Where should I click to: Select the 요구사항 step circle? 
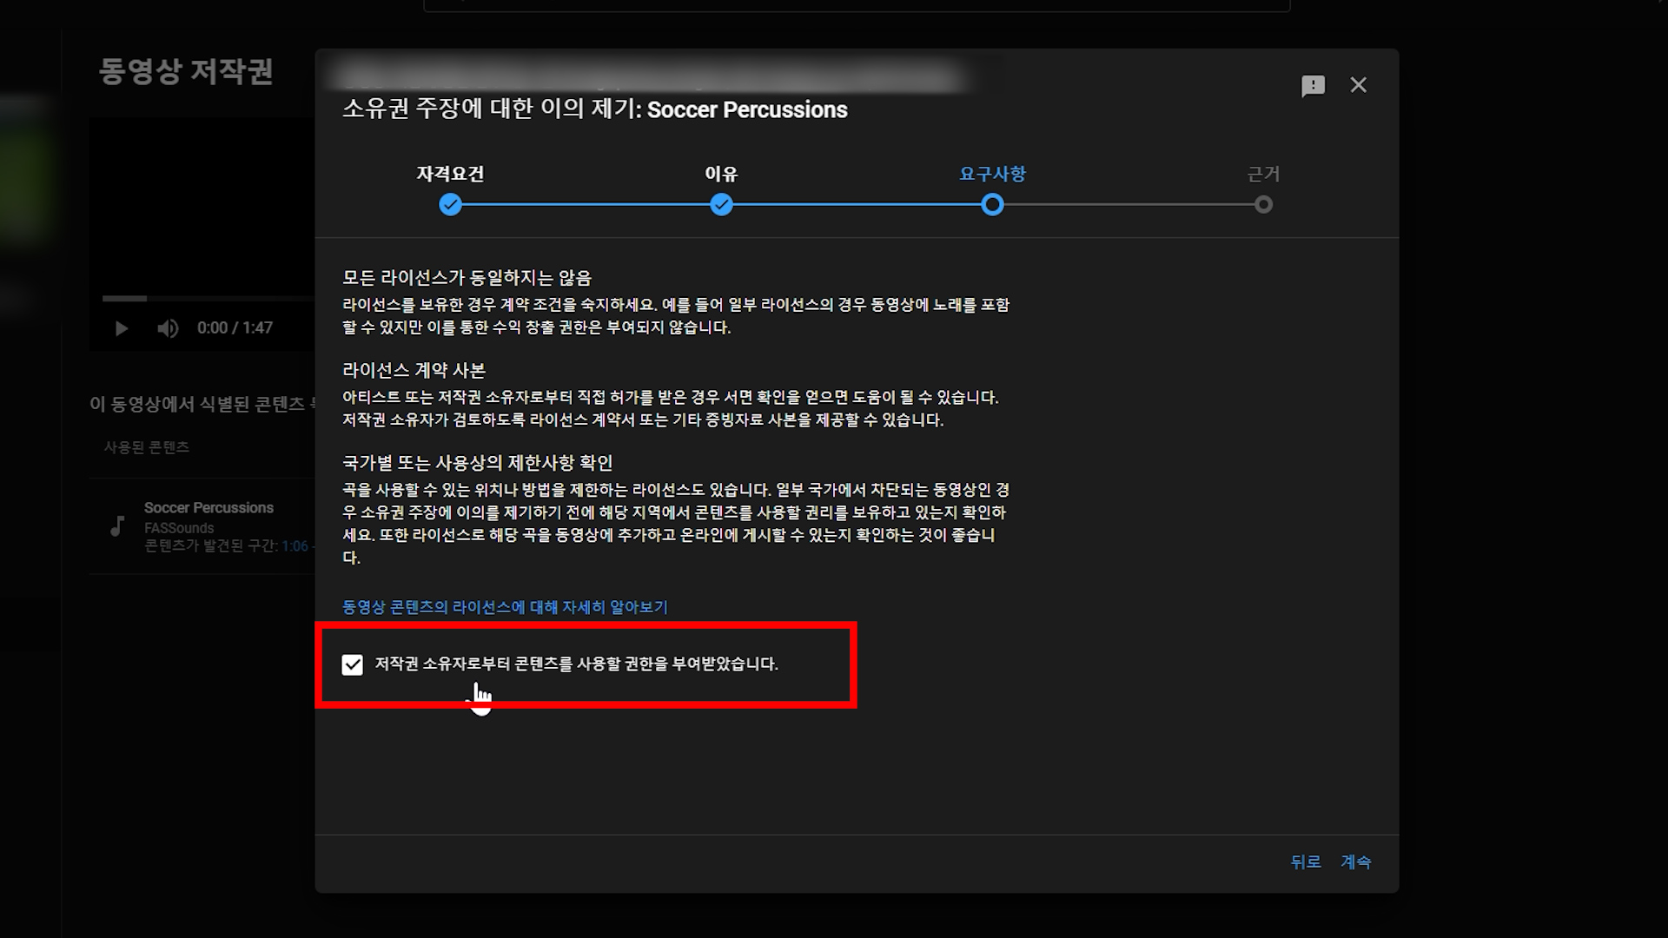(992, 205)
